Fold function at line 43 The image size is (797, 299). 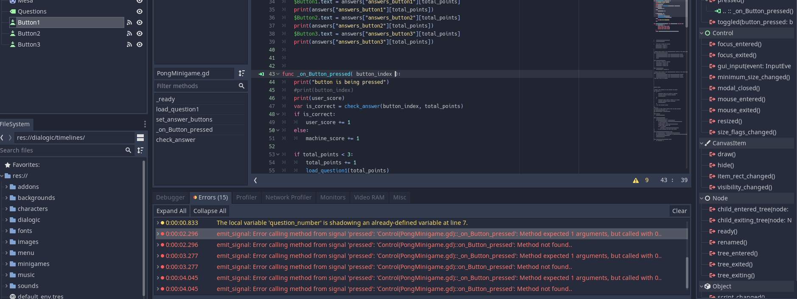pos(278,74)
